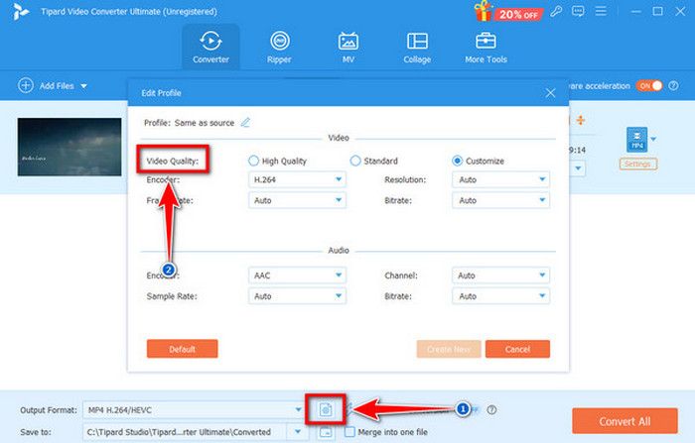This screenshot has height=443, width=695.
Task: Click the Add Files plus icon
Action: click(x=25, y=85)
